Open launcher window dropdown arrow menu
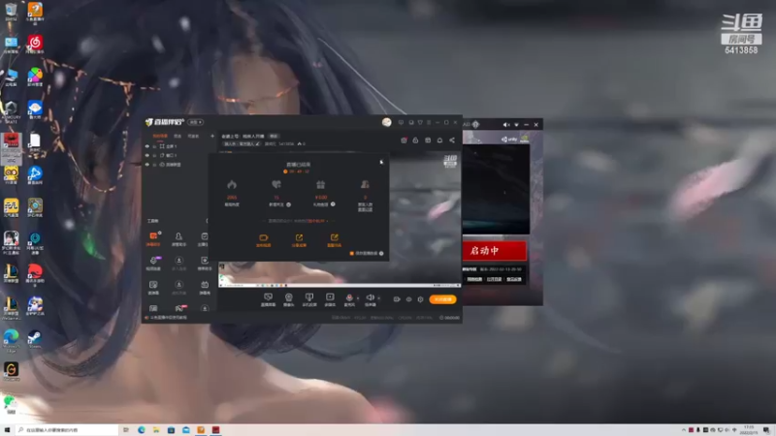Viewport: 776px width, 436px height. [x=516, y=125]
